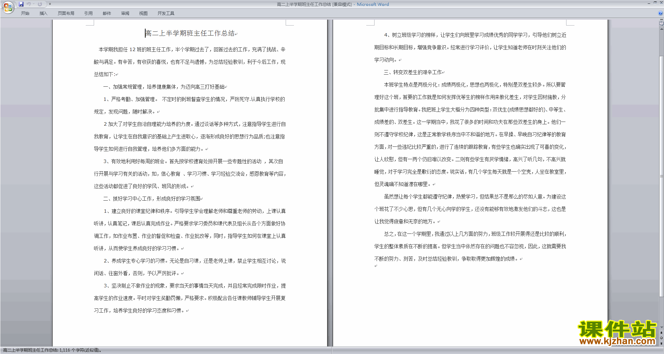664x354 pixels.
Task: Click paragraph starting 虽然想让每个学生都能遵守纪律
Action: coord(470,209)
